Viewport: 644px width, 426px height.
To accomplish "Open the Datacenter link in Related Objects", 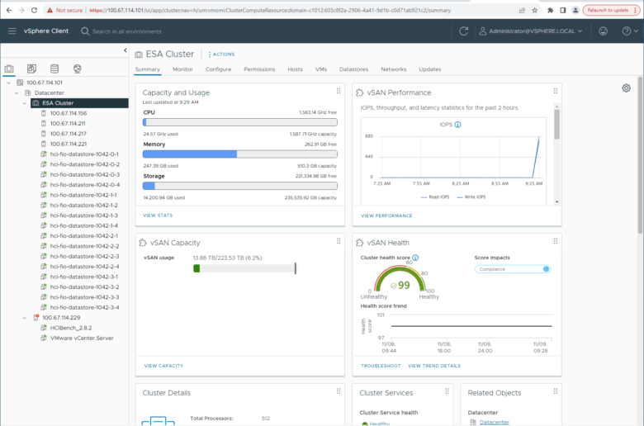I will [x=494, y=423].
